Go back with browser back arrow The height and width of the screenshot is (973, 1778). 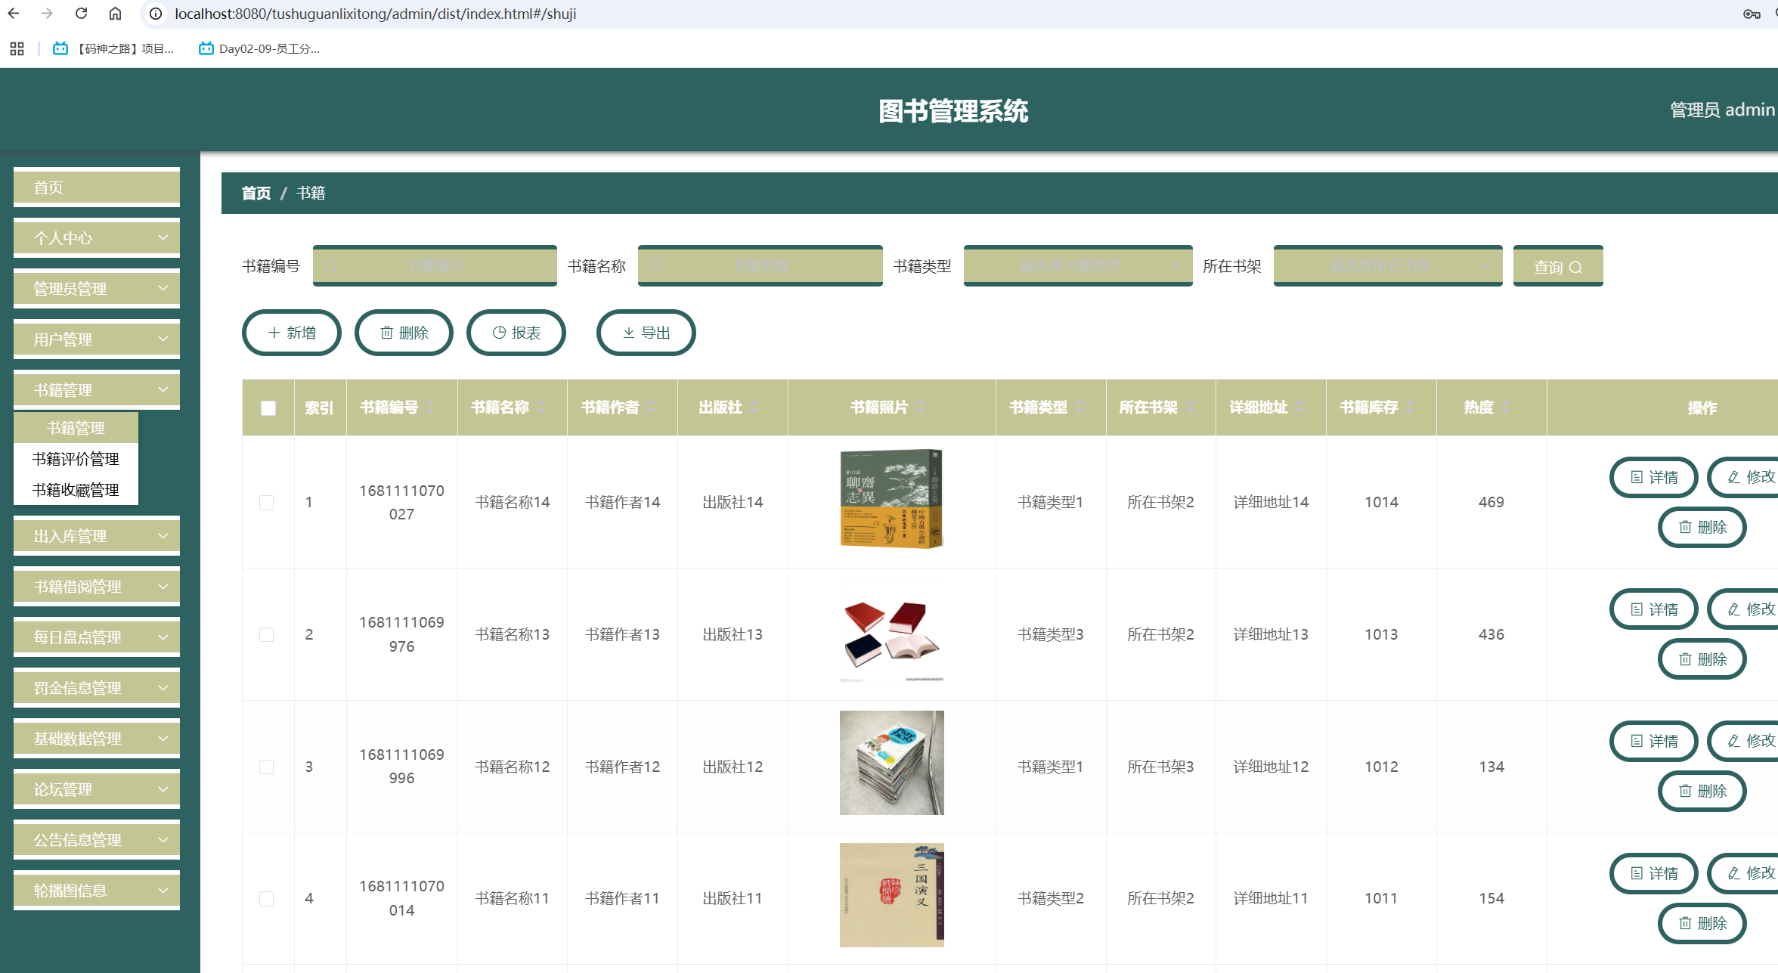[x=14, y=14]
